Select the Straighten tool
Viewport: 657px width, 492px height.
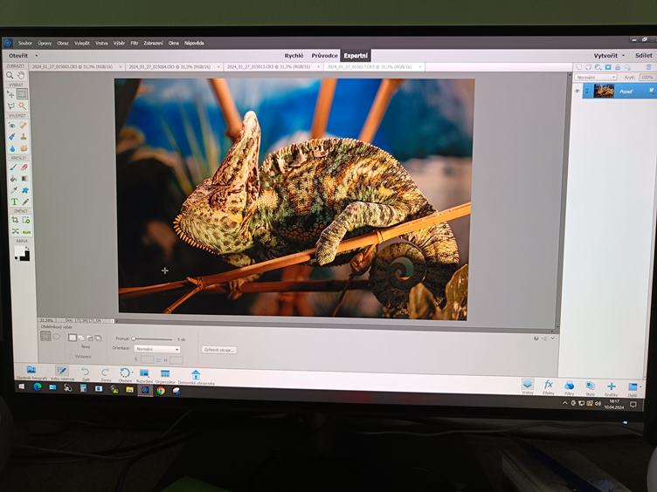[x=27, y=231]
